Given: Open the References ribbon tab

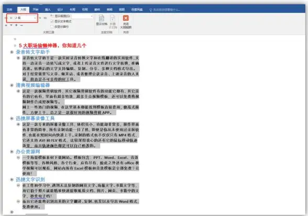Looking at the screenshot, I should pos(85,9).
